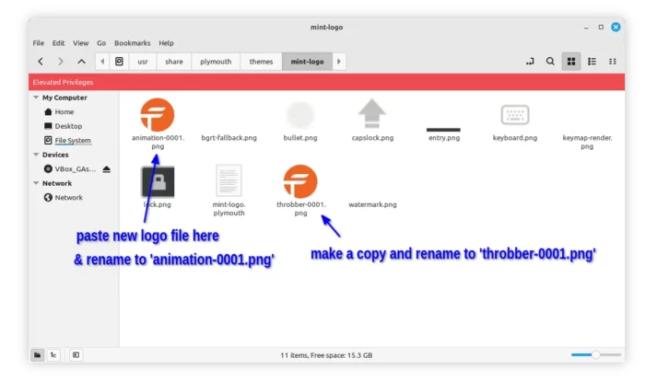Select the lock.png file icon

[x=158, y=181]
